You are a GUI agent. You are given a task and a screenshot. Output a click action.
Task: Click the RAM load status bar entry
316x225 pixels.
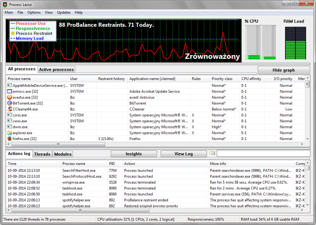point(270,219)
